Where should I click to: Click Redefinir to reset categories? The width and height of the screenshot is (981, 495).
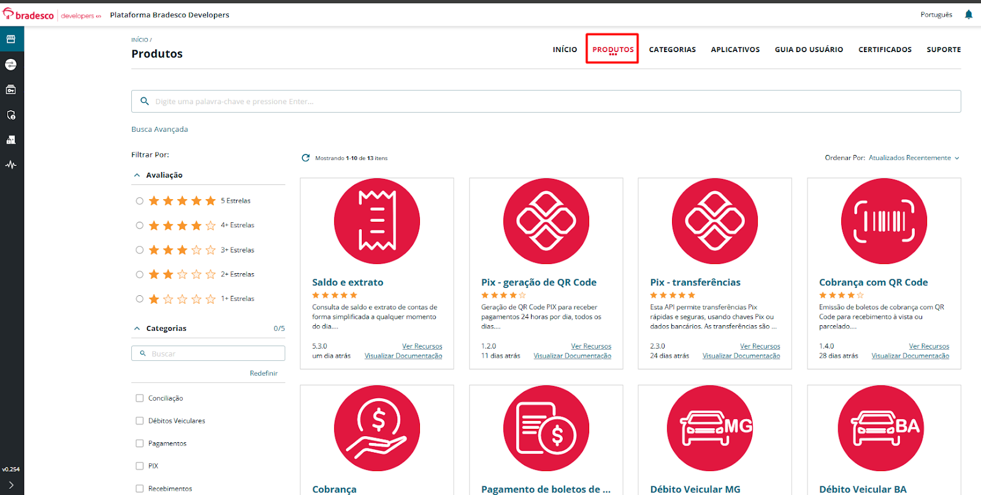click(264, 373)
